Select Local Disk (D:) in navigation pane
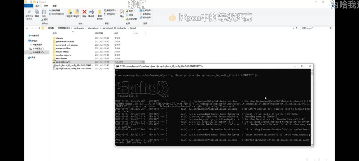This screenshot has width=359, height=161. click(x=37, y=52)
